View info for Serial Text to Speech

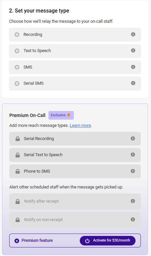coord(133,155)
